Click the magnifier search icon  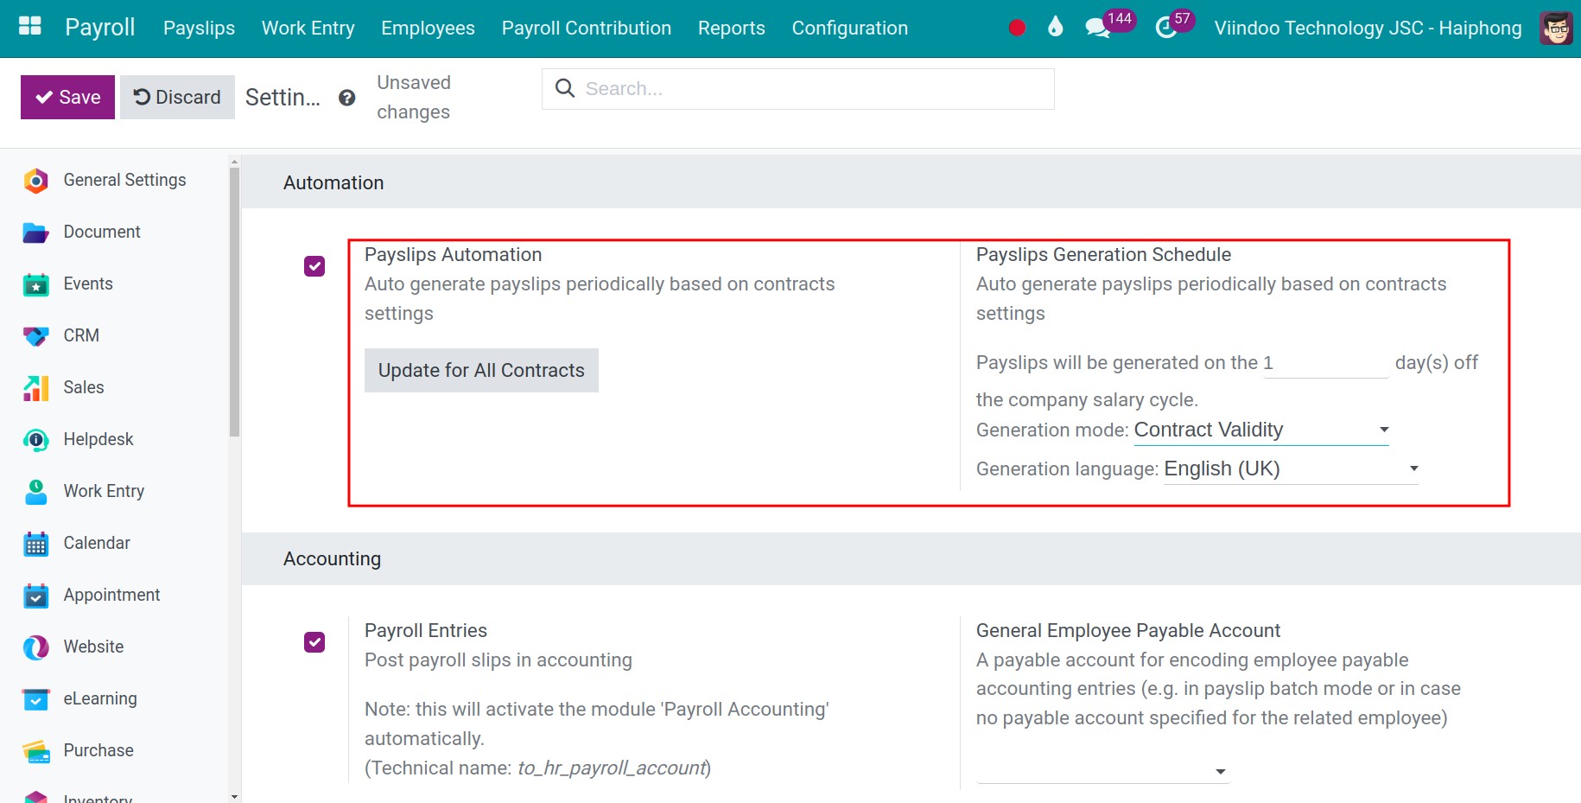coord(565,88)
